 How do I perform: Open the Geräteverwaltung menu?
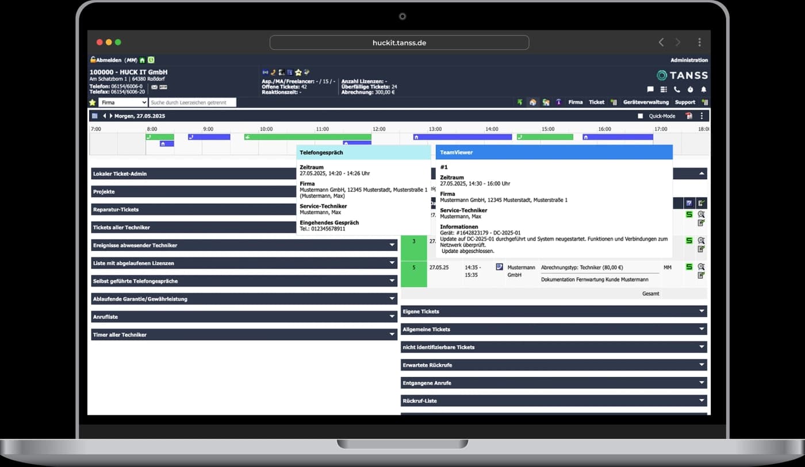(646, 102)
